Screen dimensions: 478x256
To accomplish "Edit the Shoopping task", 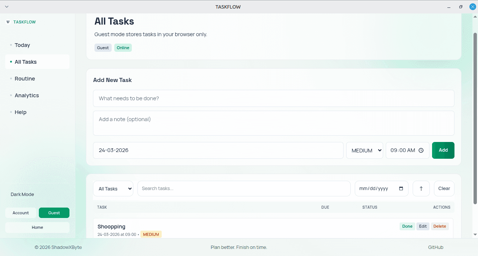I will 423,226.
